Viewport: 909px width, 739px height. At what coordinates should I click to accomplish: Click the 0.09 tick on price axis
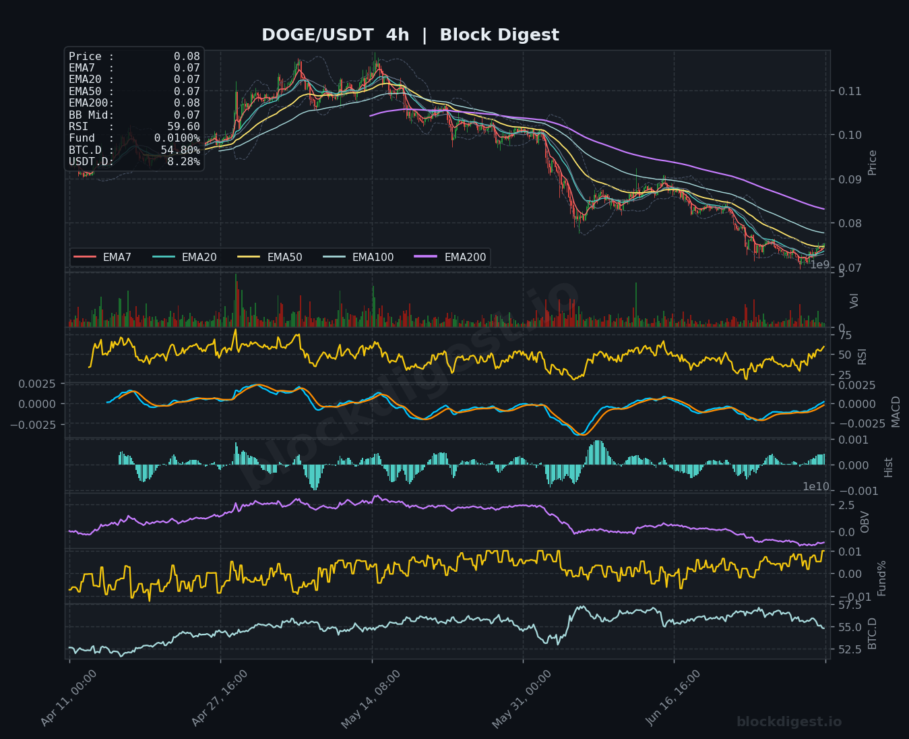850,179
